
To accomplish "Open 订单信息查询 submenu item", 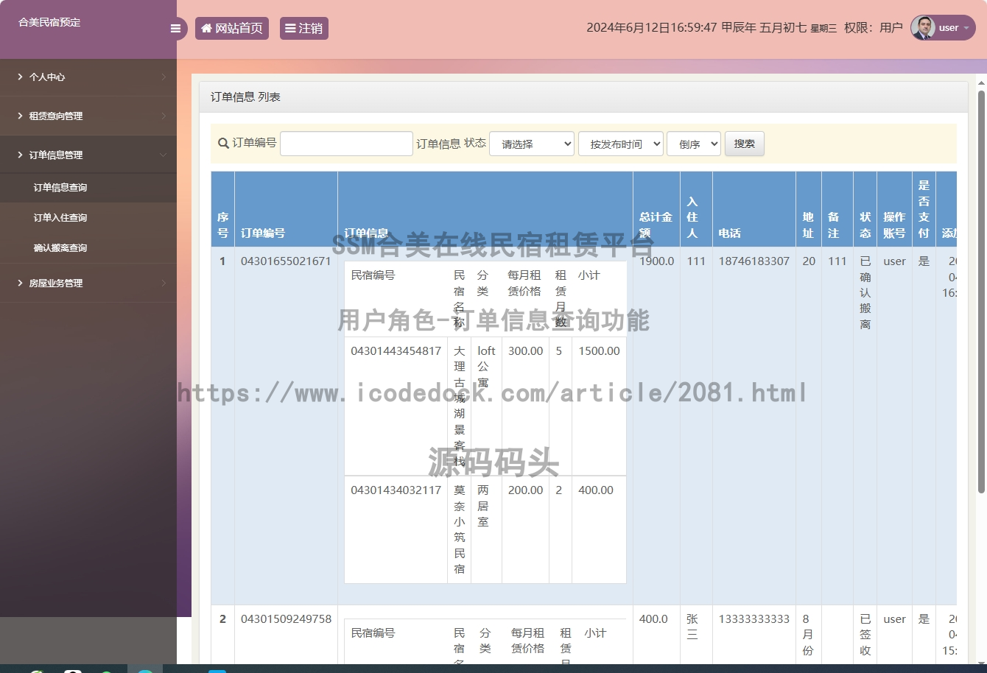I will pos(88,188).
